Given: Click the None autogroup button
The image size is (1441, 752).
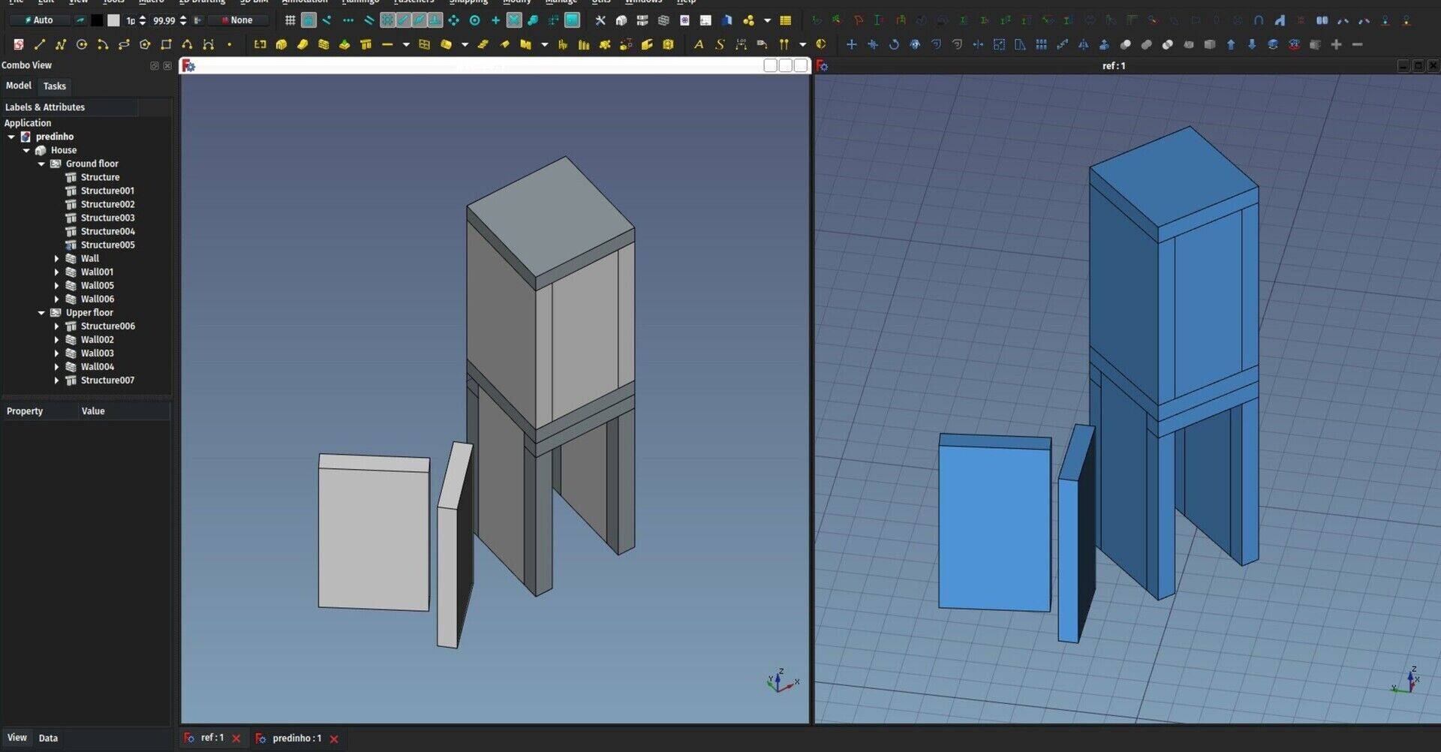Looking at the screenshot, I should tap(237, 20).
